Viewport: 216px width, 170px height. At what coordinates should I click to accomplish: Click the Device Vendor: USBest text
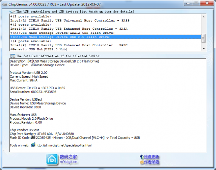coord(26,99)
